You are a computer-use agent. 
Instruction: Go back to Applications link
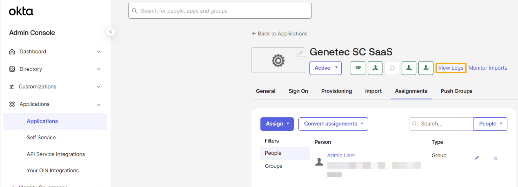280,34
